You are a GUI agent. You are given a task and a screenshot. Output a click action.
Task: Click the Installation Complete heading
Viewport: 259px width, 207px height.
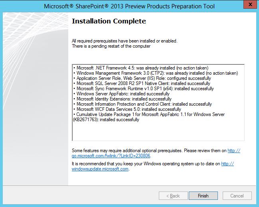[109, 21]
